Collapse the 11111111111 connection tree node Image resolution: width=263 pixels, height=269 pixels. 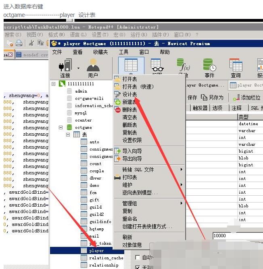coord(54,84)
